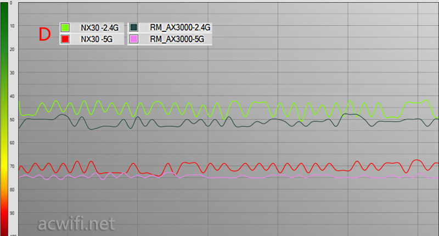Screen dimensions: 439x236
Task: Click the dark teal RM_AX3000-2.4G legend swatch
Action: [134, 27]
